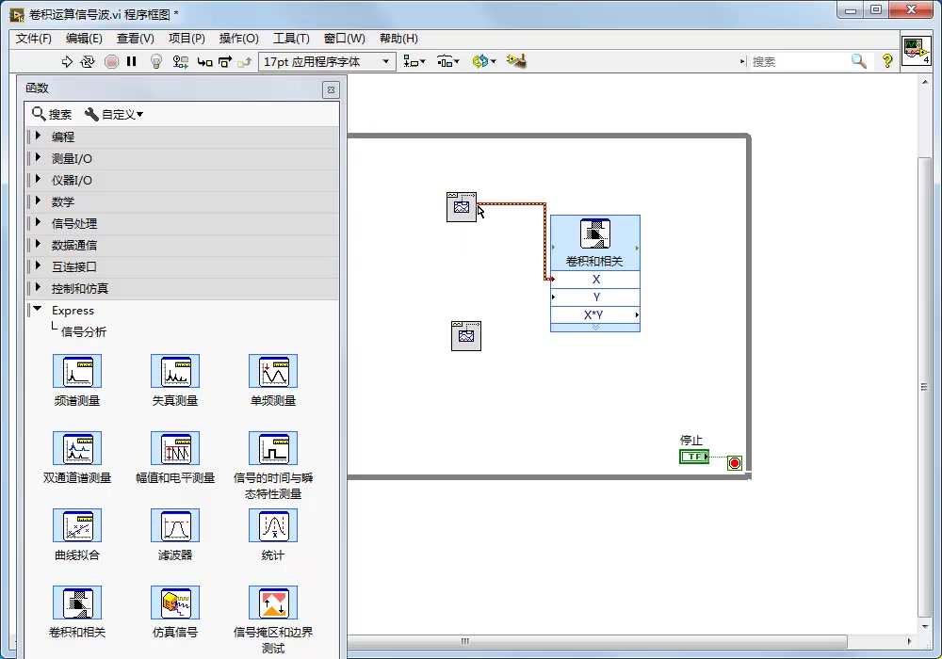
Task: Open the 17pt 应用程序字体 font dropdown
Action: (324, 60)
